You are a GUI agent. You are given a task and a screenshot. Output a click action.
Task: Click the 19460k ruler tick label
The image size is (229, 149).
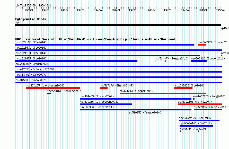click(151, 10)
